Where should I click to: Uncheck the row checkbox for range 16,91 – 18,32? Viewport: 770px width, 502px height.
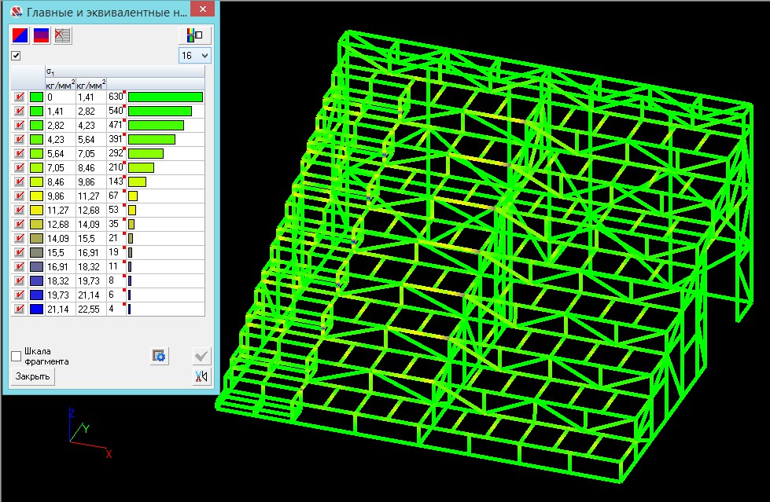click(x=19, y=267)
